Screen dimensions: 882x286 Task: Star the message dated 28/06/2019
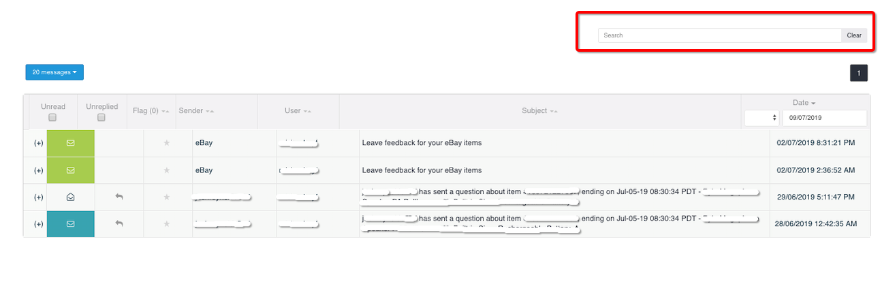coord(167,223)
